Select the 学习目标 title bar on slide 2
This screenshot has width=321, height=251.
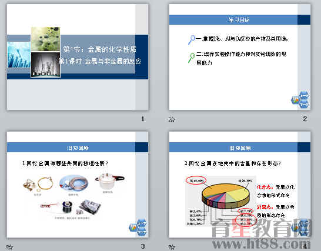pos(239,20)
